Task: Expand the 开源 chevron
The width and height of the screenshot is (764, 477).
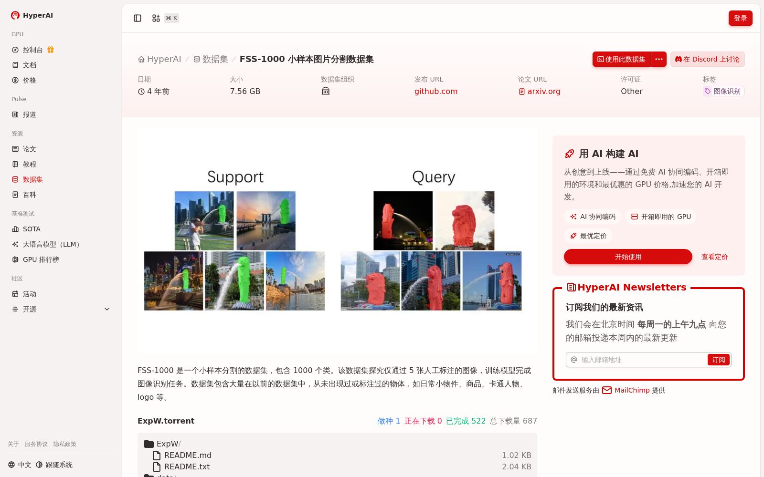Action: (107, 309)
